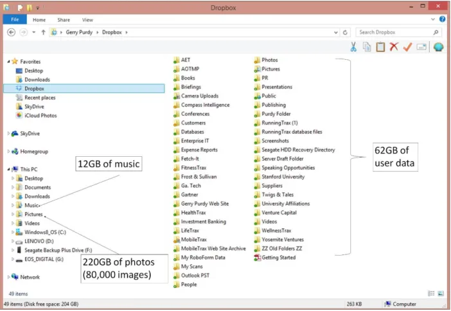Open recent locations dropdown arrow
Viewport: 451px width, 311px height.
click(34, 32)
